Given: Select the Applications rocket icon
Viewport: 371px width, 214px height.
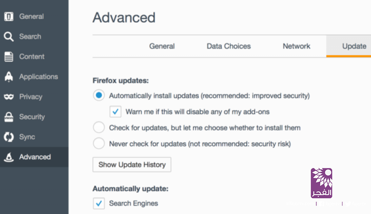Looking at the screenshot, I should point(8,77).
